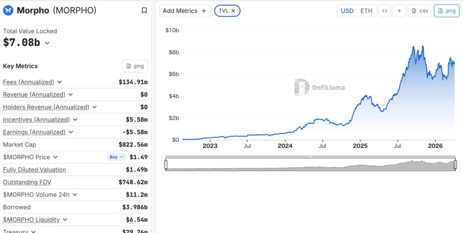Image resolution: width=463 pixels, height=233 pixels.
Task: Click the bookmark icon beside Morpho
Action: click(144, 10)
